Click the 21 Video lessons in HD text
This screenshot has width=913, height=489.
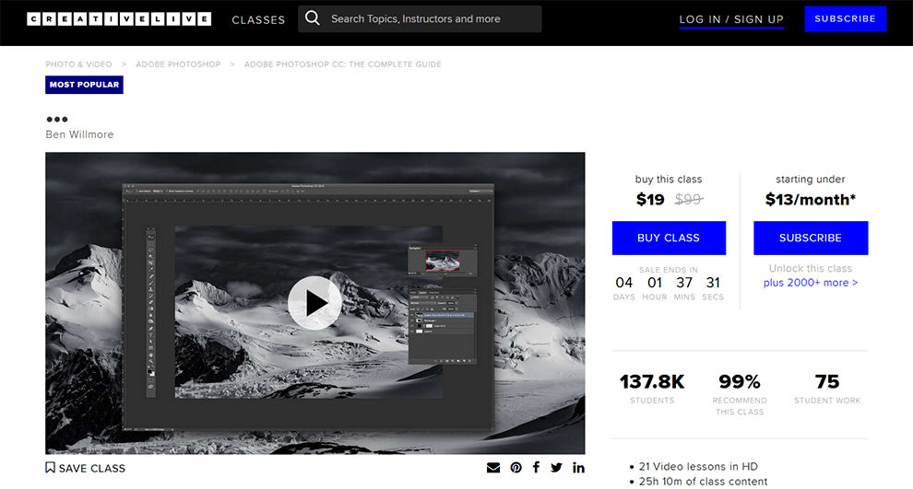coord(698,466)
